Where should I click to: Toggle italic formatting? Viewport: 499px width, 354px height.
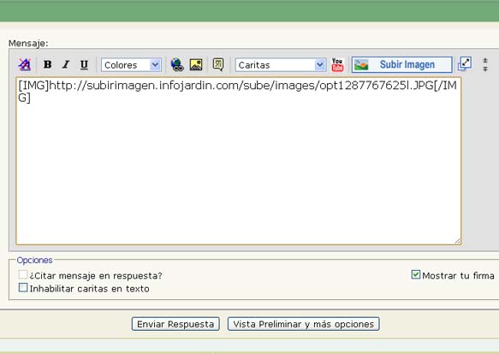point(66,64)
